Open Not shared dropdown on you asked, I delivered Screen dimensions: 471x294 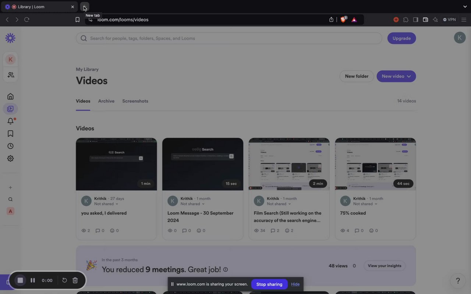point(106,204)
